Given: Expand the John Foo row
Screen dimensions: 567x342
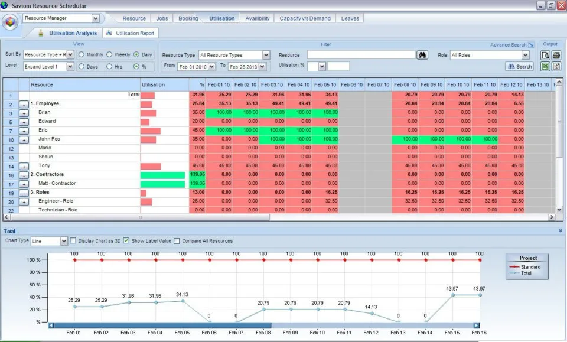Looking at the screenshot, I should tap(24, 140).
